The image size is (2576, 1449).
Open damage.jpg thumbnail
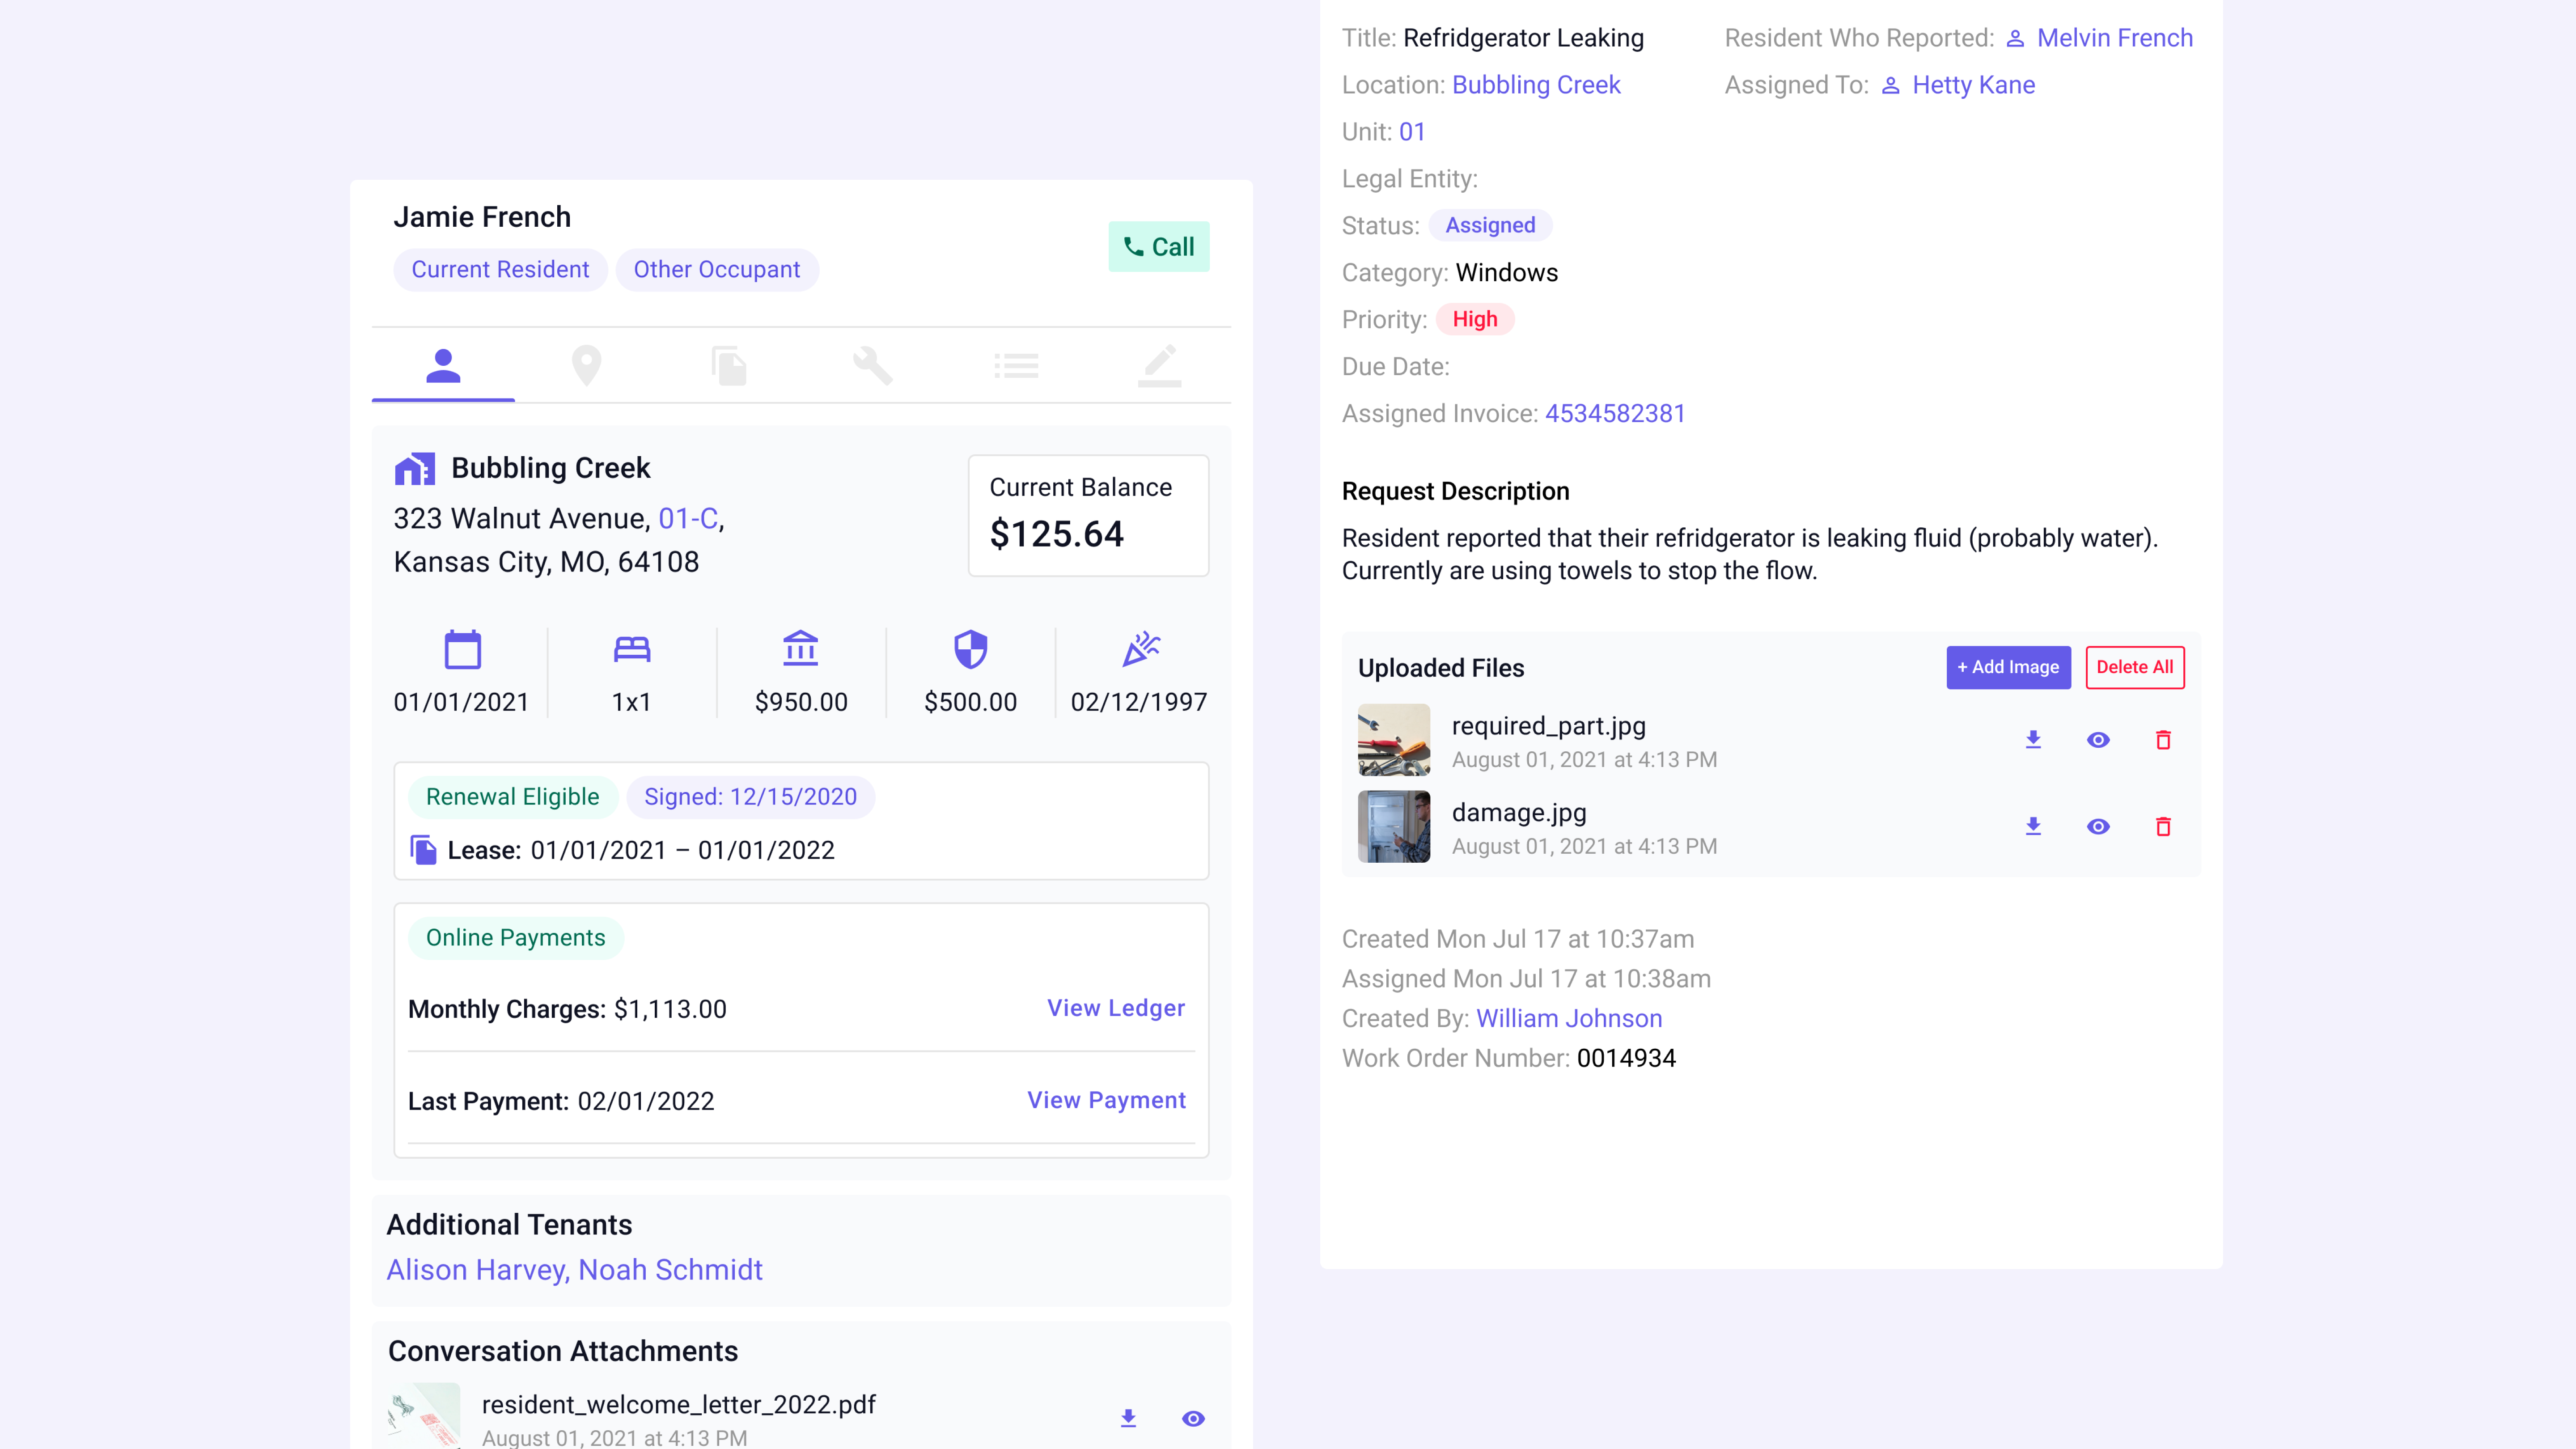(x=1393, y=826)
